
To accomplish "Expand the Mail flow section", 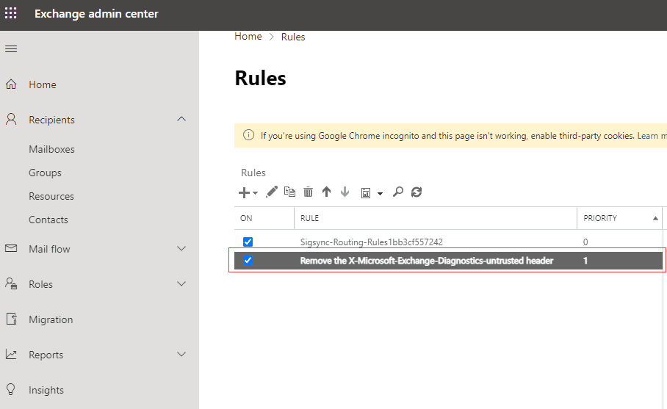I will click(x=181, y=249).
